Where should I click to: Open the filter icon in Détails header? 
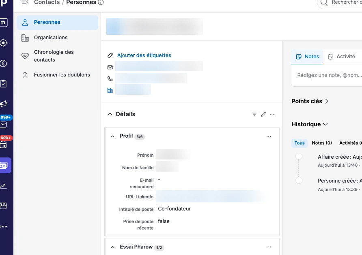tap(254, 114)
